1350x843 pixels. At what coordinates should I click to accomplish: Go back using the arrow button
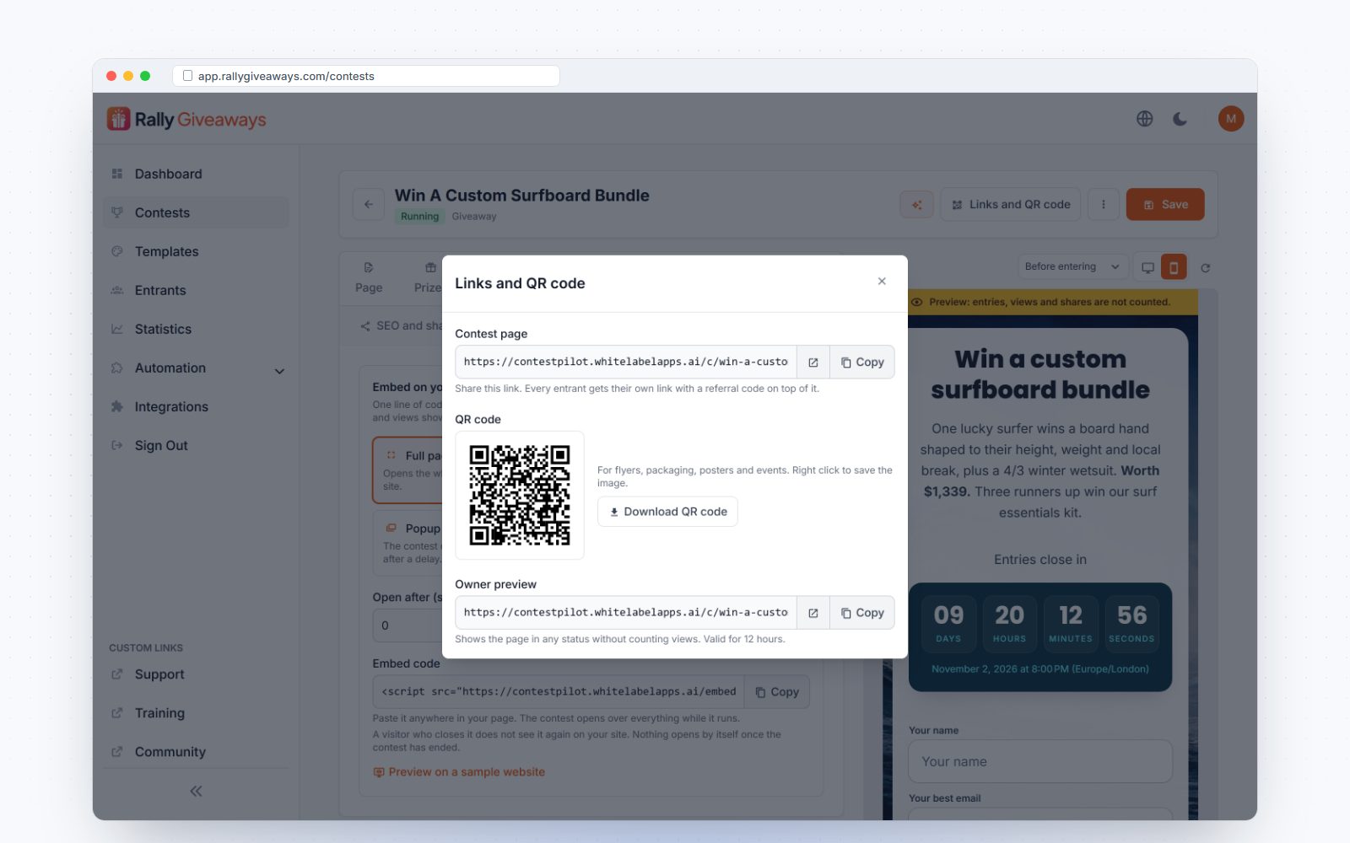pyautogui.click(x=369, y=204)
